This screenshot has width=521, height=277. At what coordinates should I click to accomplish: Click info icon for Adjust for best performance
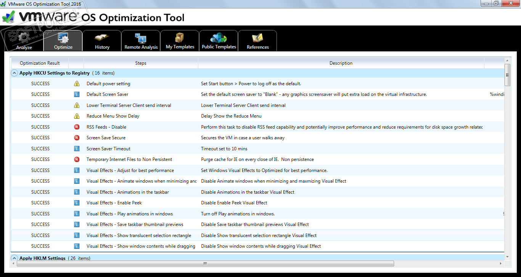pos(77,170)
